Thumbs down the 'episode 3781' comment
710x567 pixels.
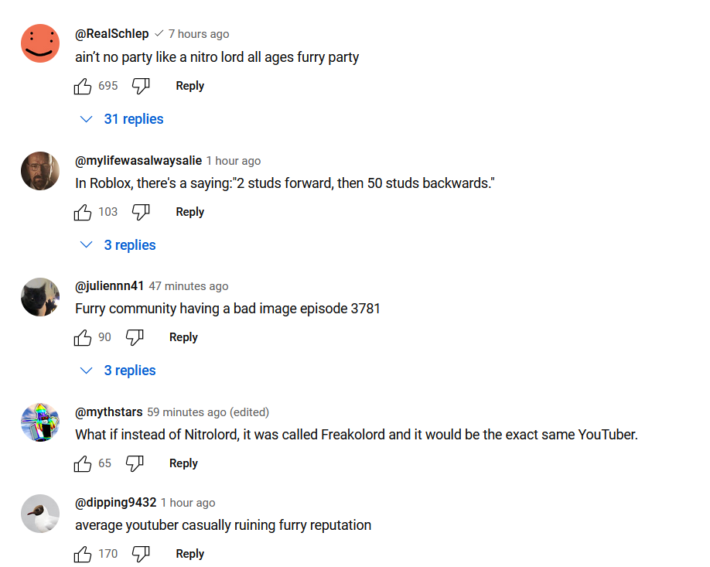[x=135, y=337]
